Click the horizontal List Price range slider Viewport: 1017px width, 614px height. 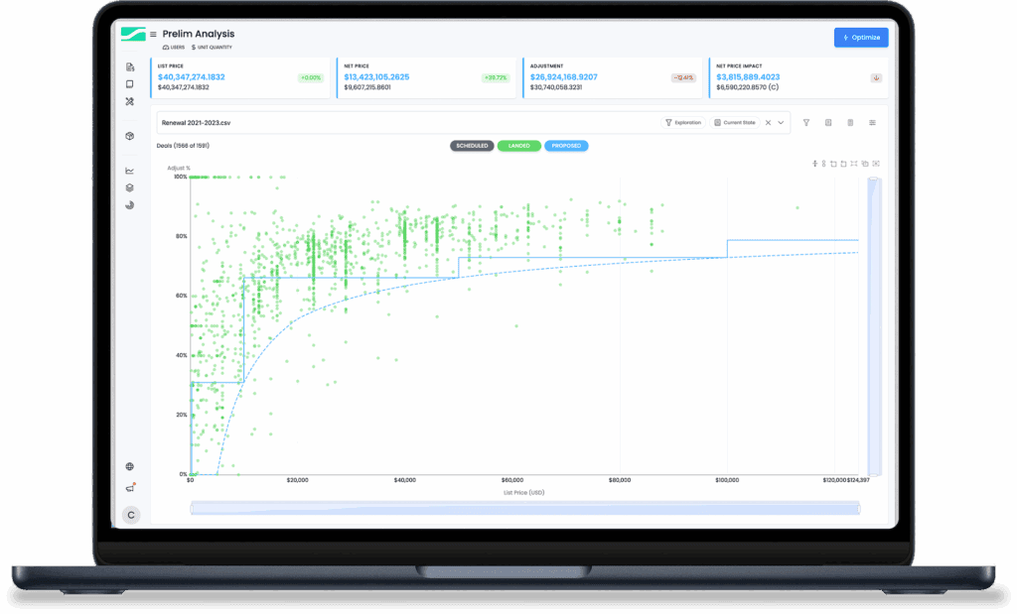pyautogui.click(x=524, y=508)
